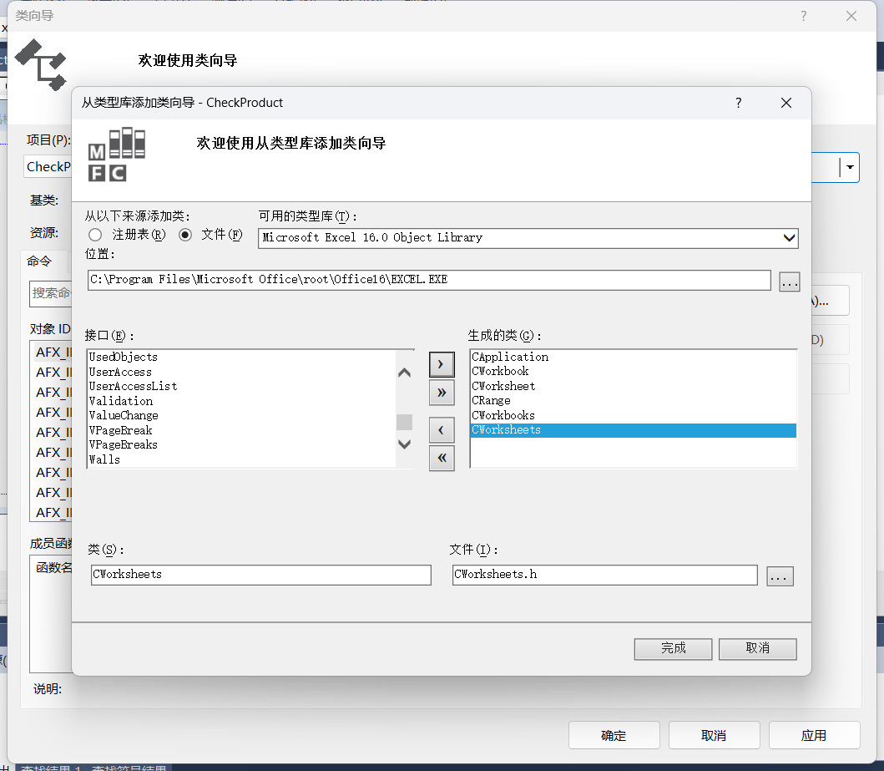Click Finish button in wizard
884x771 pixels.
pyautogui.click(x=673, y=648)
